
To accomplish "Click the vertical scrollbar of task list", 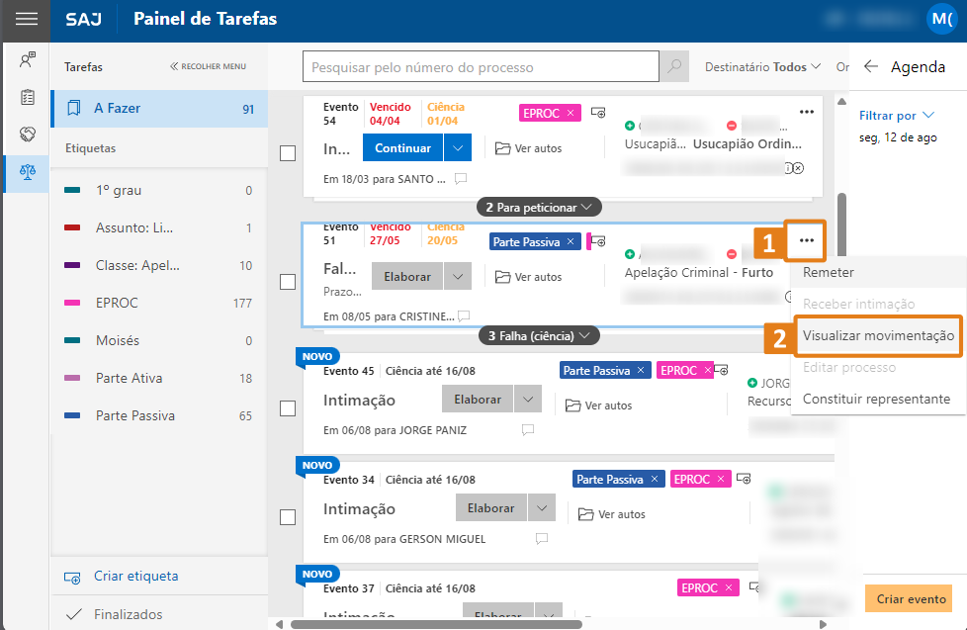I will coord(841,223).
